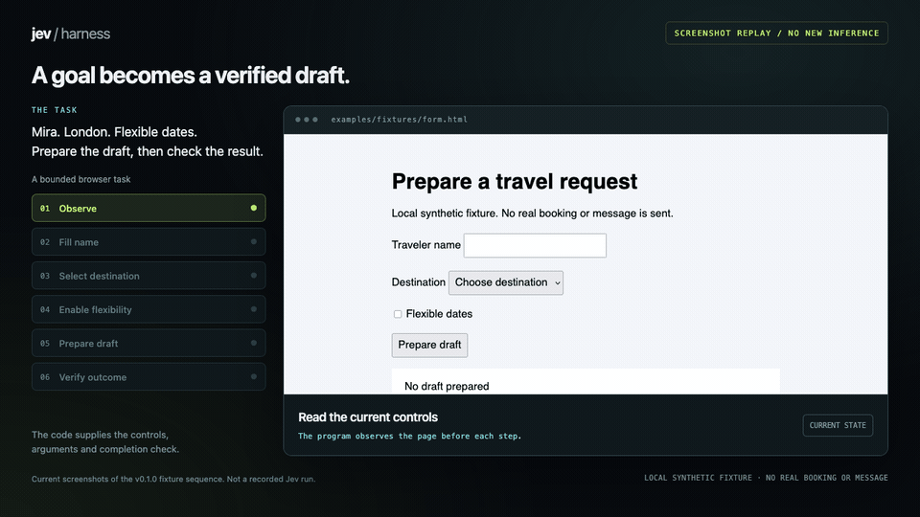Click the 'Prepare the draft, then check the result.' line
920x517 pixels.
148,151
